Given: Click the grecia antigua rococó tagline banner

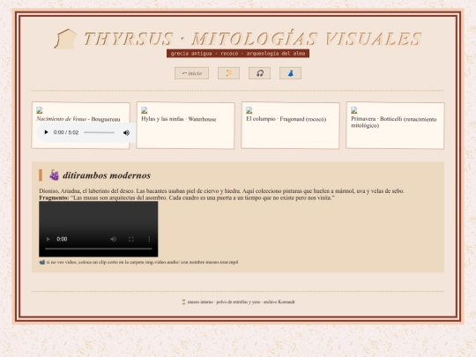Looking at the screenshot, I should 238,54.
